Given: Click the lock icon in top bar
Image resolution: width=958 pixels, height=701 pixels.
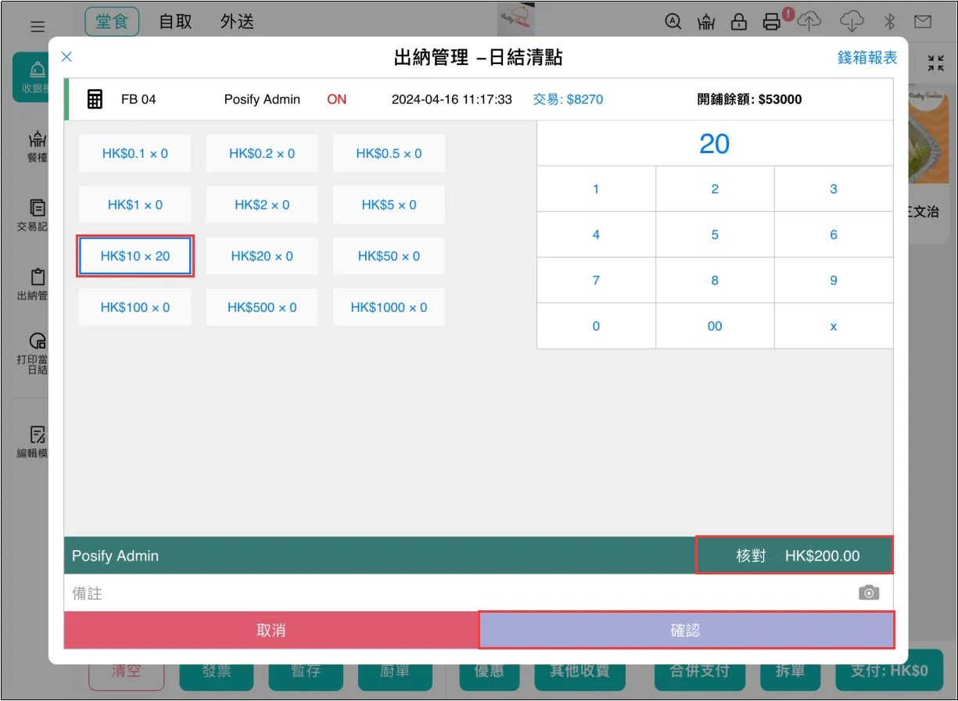Looking at the screenshot, I should point(738,22).
